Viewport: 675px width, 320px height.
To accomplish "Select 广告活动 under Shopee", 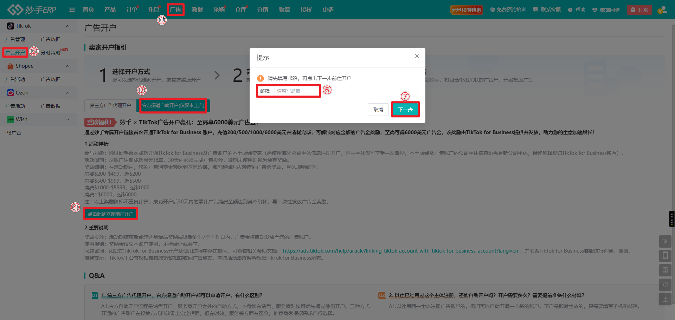I will [15, 79].
